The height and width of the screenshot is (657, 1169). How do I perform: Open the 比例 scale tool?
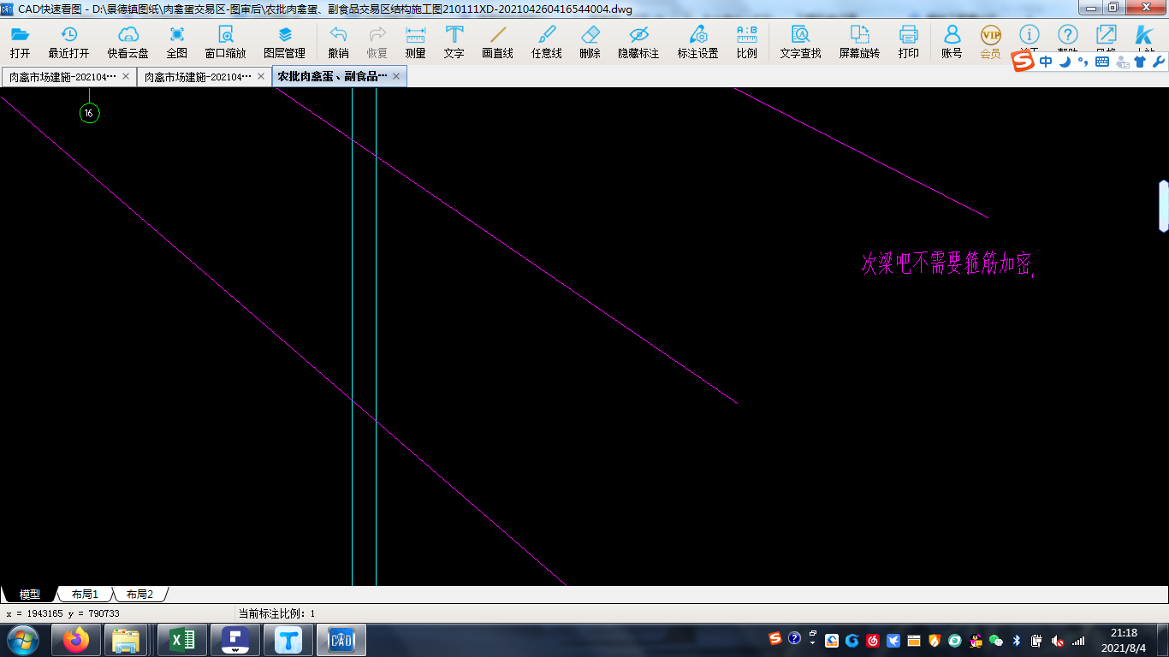(x=746, y=42)
